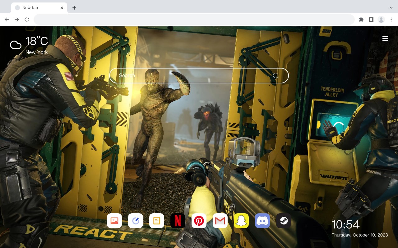Go forward to the next page

tap(17, 20)
